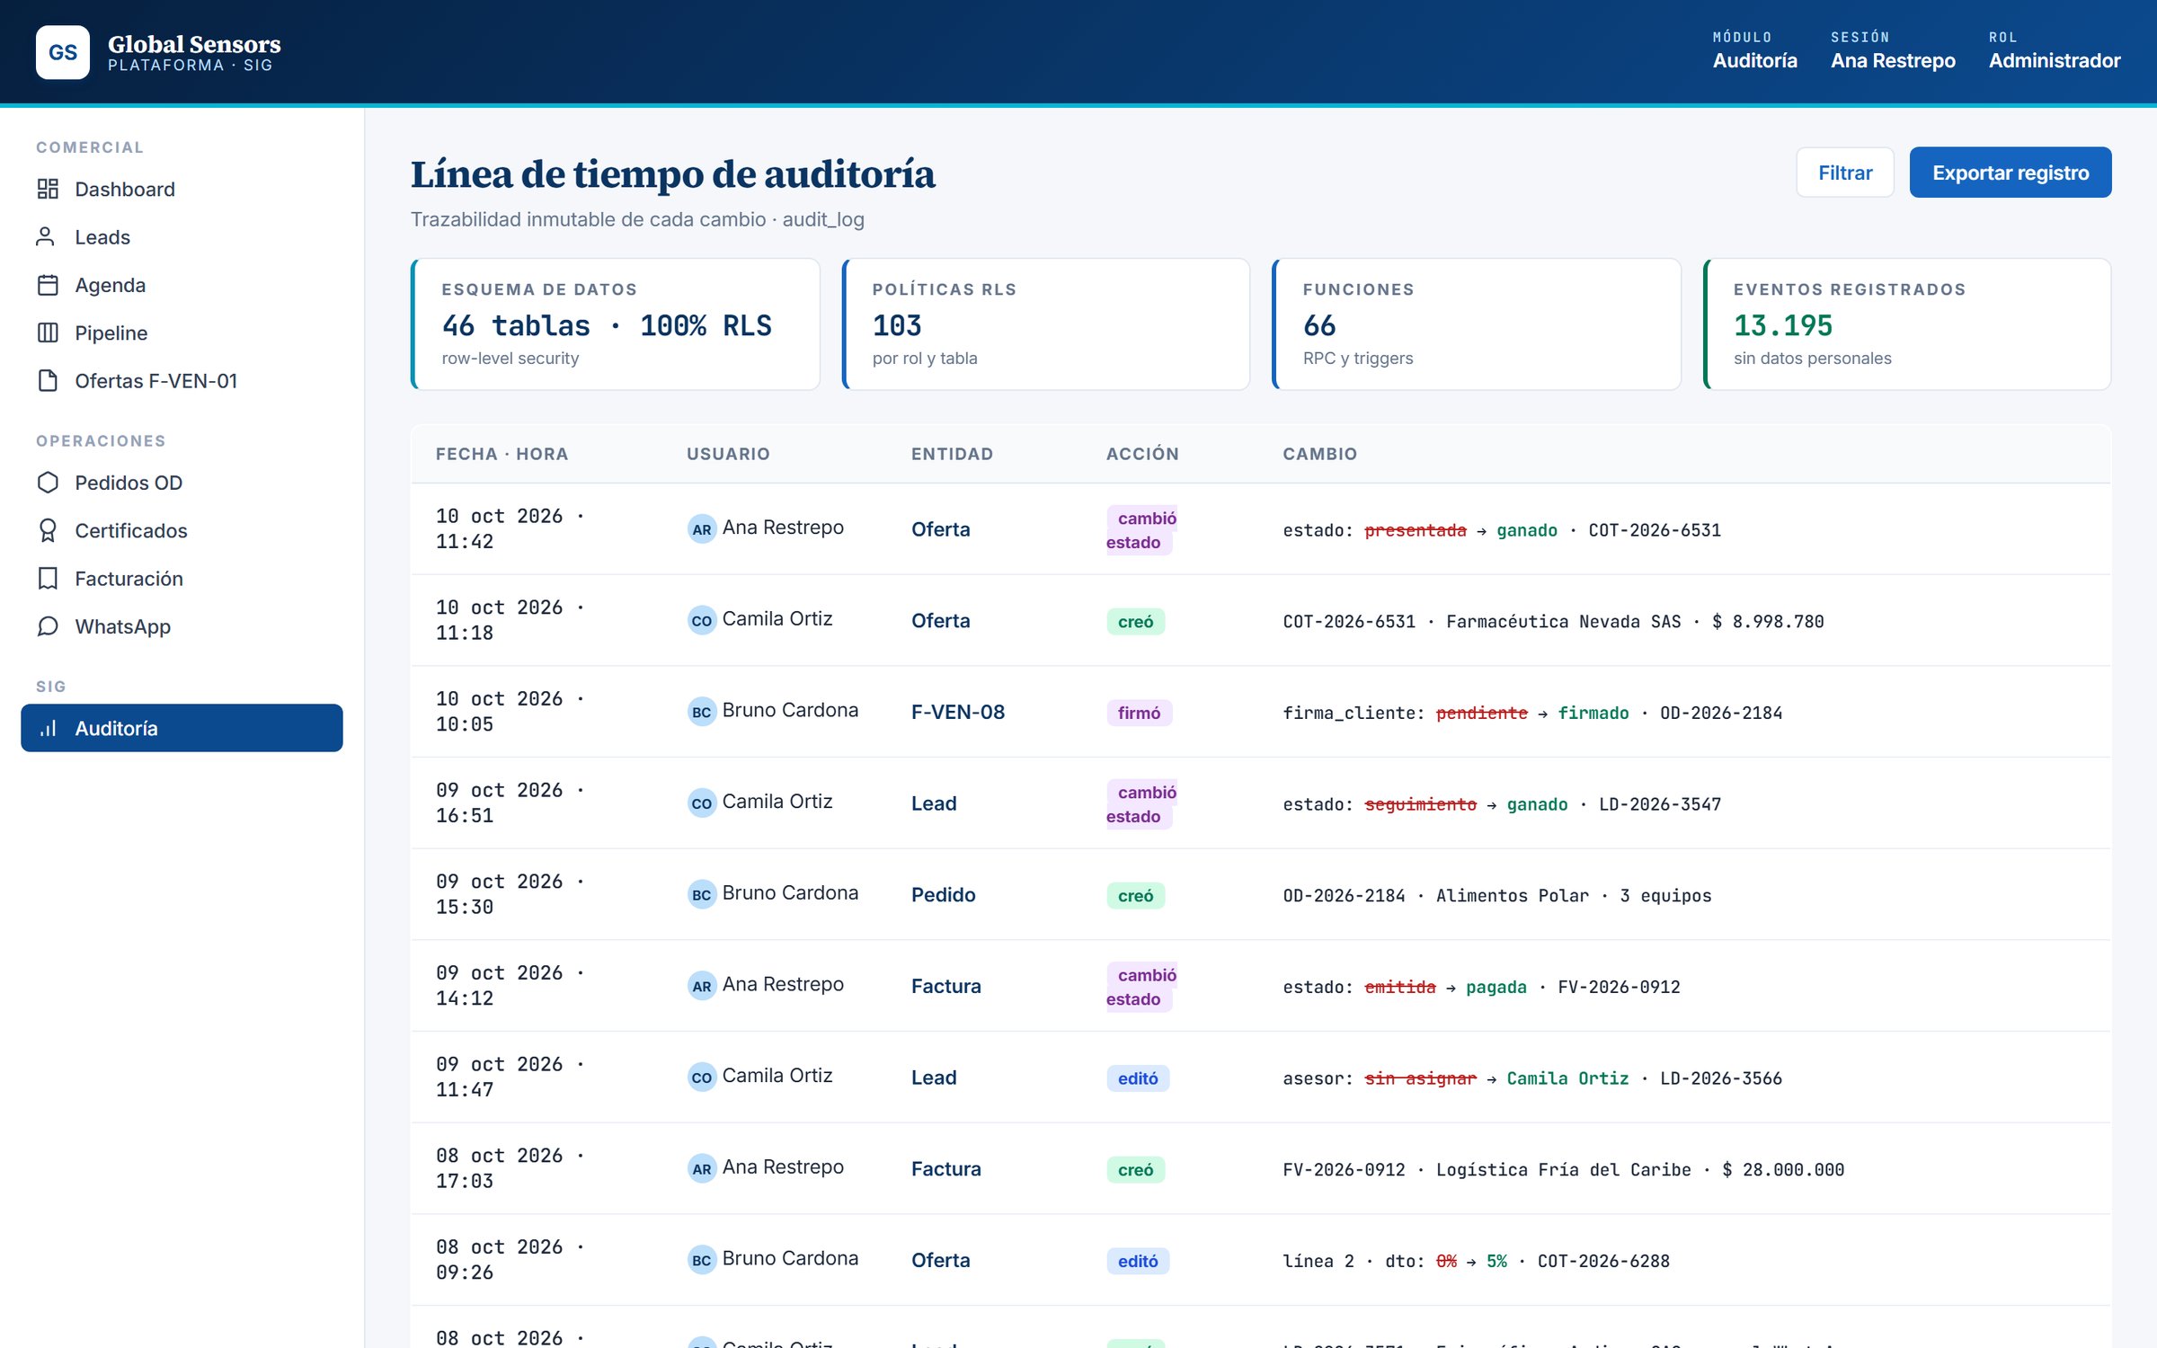Click the 'firmó' action badge
Viewport: 2157px width, 1348px height.
click(1139, 713)
